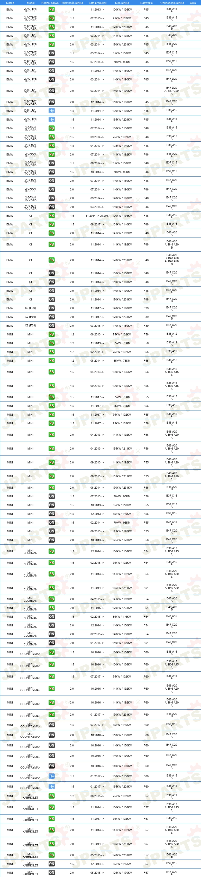Select '165kW / 224KM' cell in MINI Countryman row
Image resolution: width=201 pixels, height=877 pixels.
(x=122, y=787)
